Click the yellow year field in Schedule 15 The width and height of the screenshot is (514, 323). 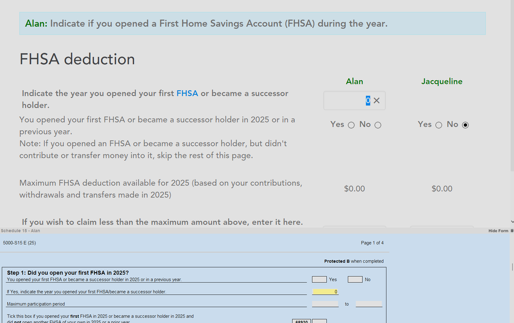(x=325, y=292)
